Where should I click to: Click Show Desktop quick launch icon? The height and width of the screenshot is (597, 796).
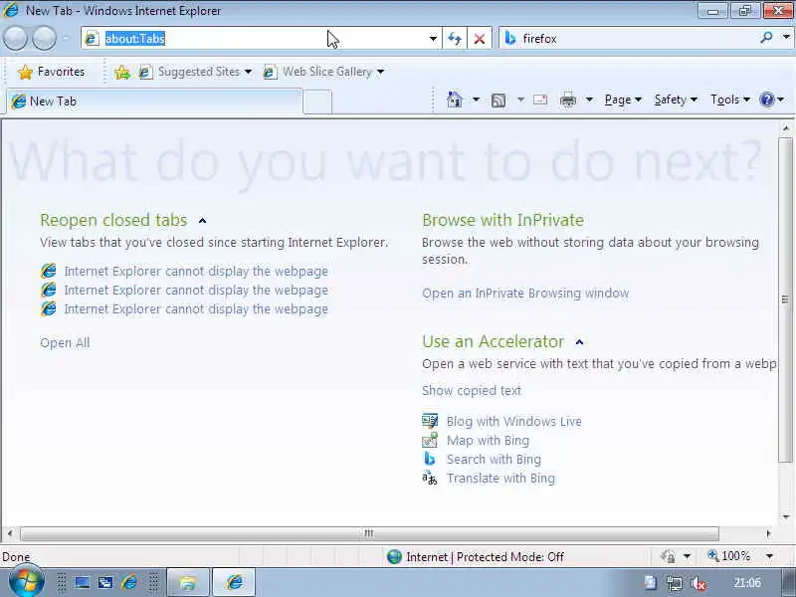pyautogui.click(x=83, y=582)
